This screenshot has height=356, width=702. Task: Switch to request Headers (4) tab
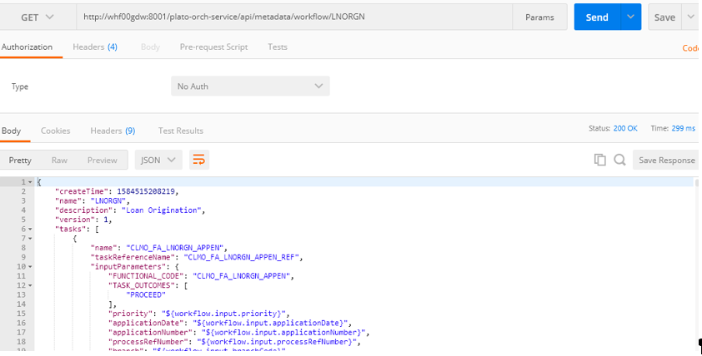coord(95,47)
